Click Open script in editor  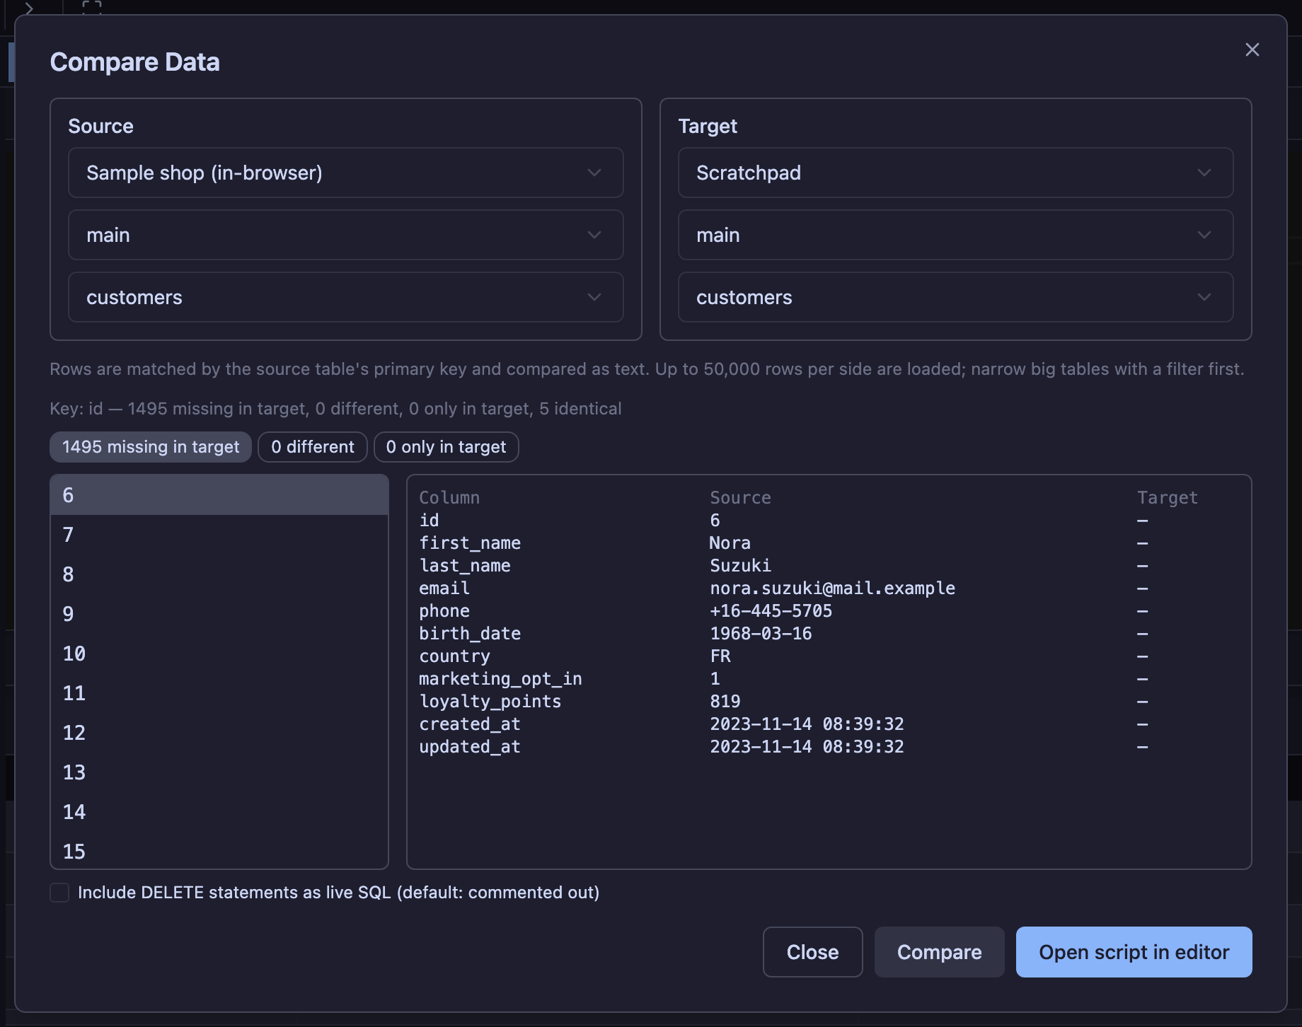[x=1134, y=952]
